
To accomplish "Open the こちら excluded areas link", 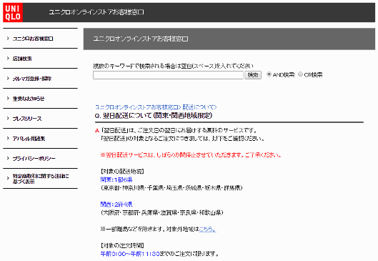I will click(x=207, y=229).
